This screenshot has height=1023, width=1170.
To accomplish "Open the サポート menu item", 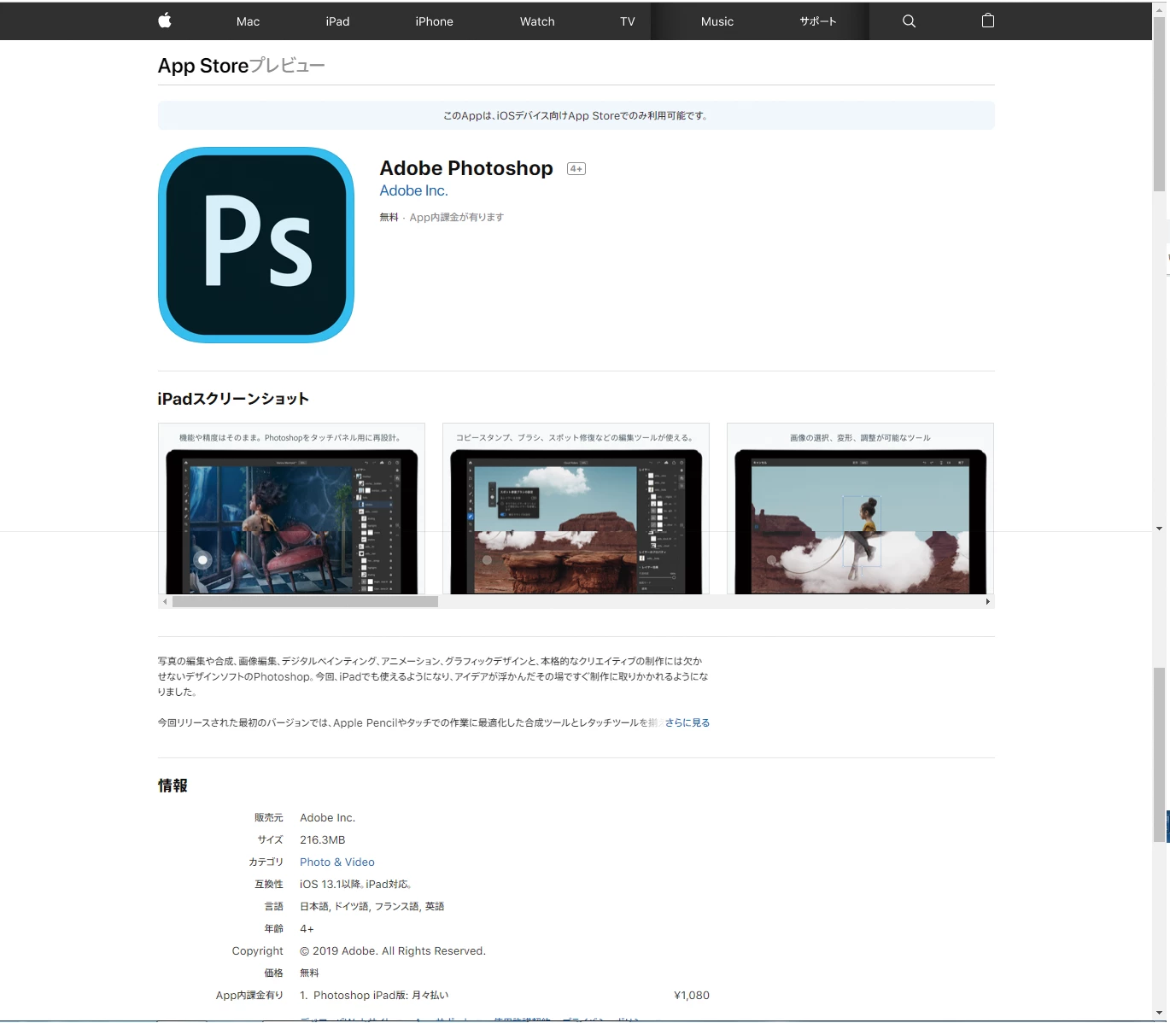I will coord(818,21).
